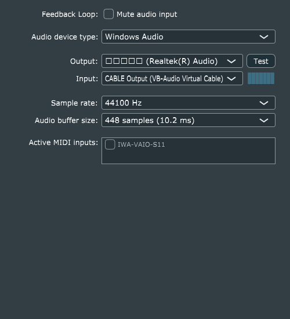Click the chevron arrow beside Windows Audio
This screenshot has width=290, height=319.
coord(264,37)
